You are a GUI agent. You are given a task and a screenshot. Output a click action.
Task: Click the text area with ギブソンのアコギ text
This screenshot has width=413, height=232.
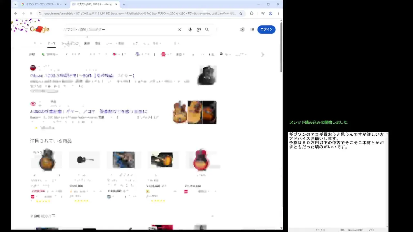337,179
